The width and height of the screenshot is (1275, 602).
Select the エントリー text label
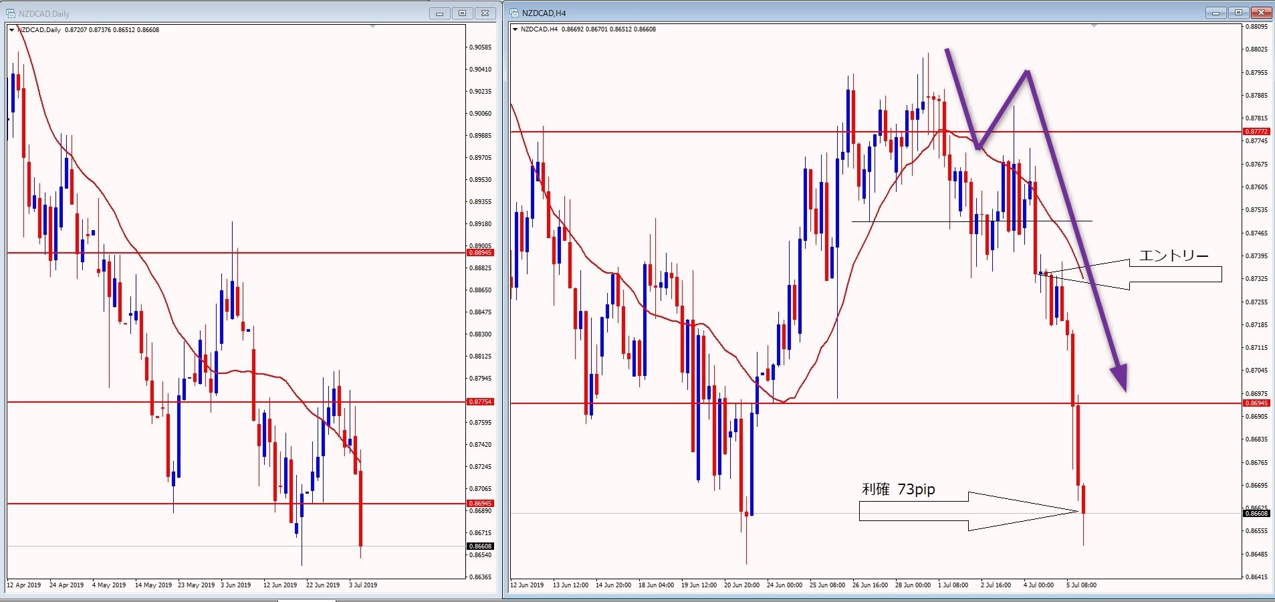point(1173,256)
